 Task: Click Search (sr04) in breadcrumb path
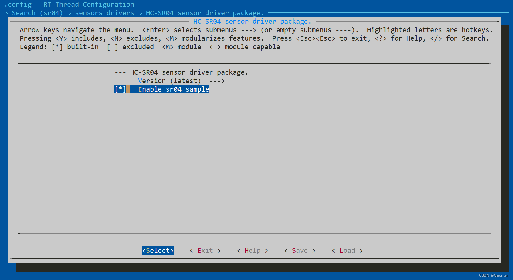point(37,13)
